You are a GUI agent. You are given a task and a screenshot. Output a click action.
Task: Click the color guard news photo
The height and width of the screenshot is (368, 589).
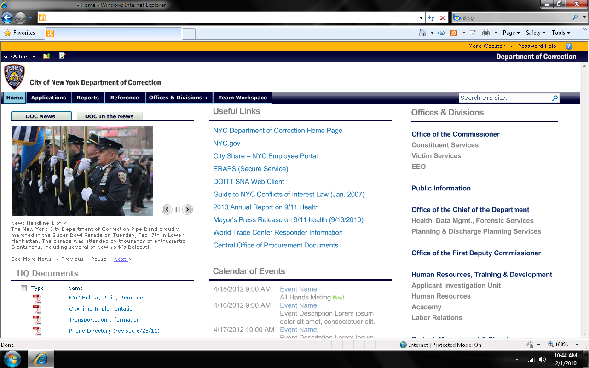[82, 171]
